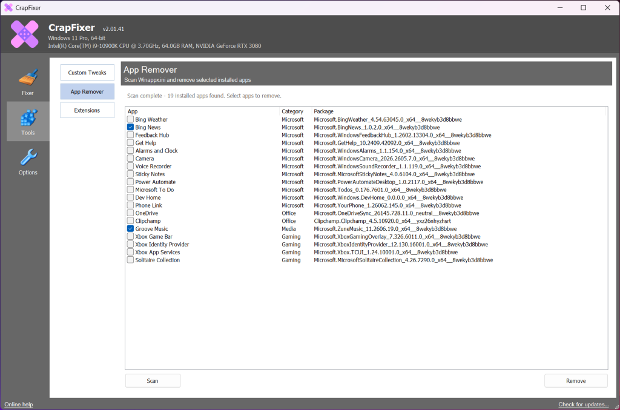
Task: Check the Solitaire Collection checkbox
Action: click(130, 260)
